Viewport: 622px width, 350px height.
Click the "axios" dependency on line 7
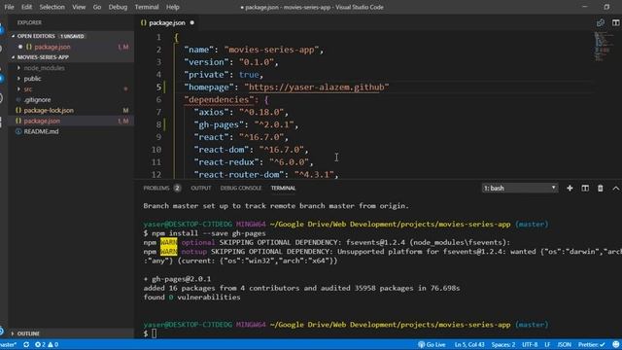click(212, 113)
